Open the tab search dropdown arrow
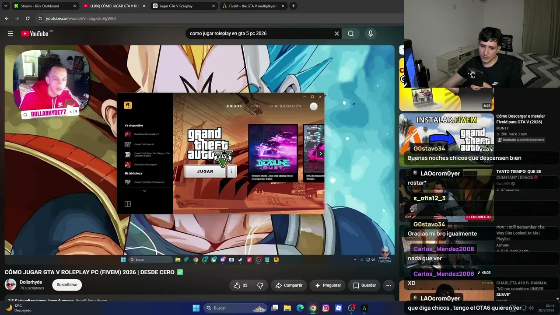 [x=5, y=6]
